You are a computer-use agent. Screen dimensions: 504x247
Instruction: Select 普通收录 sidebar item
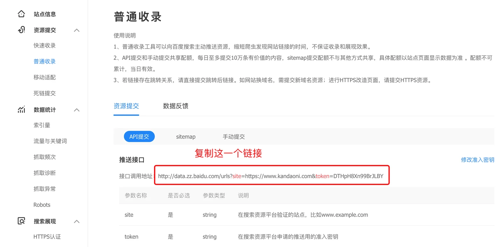(44, 62)
